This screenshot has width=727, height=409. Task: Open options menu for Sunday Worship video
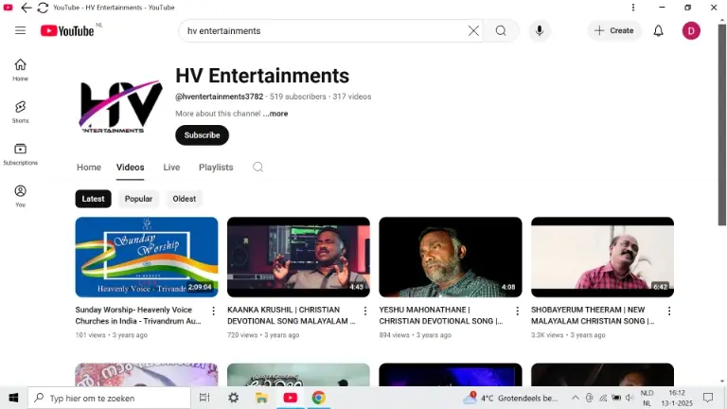click(x=213, y=311)
